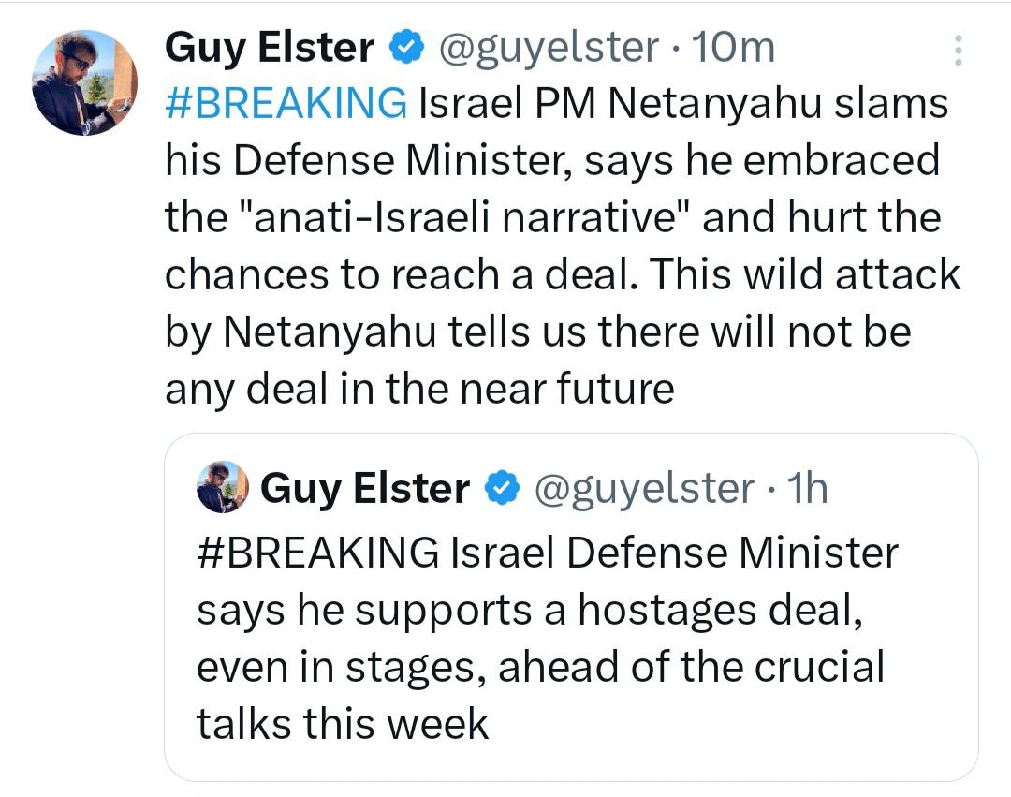Open the @guyelster handle in the quoted tweet

(x=643, y=488)
